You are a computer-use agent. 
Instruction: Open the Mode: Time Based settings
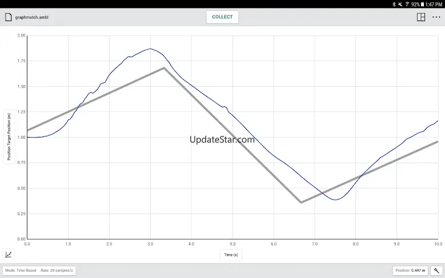[21, 271]
